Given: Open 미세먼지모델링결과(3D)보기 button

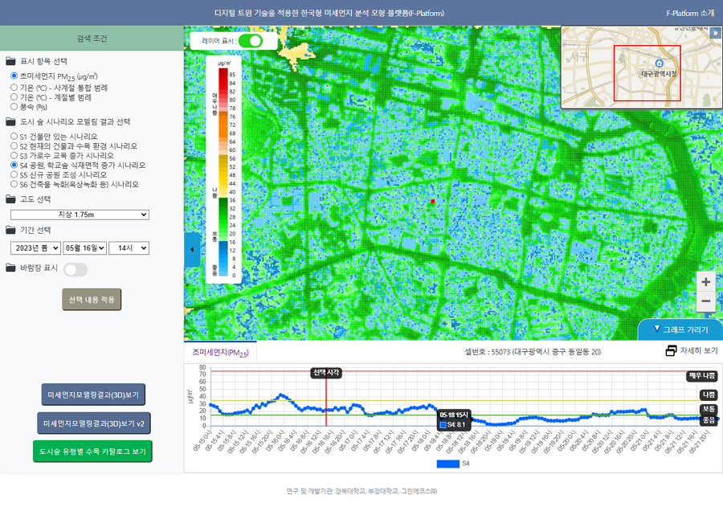Looking at the screenshot, I should (94, 395).
